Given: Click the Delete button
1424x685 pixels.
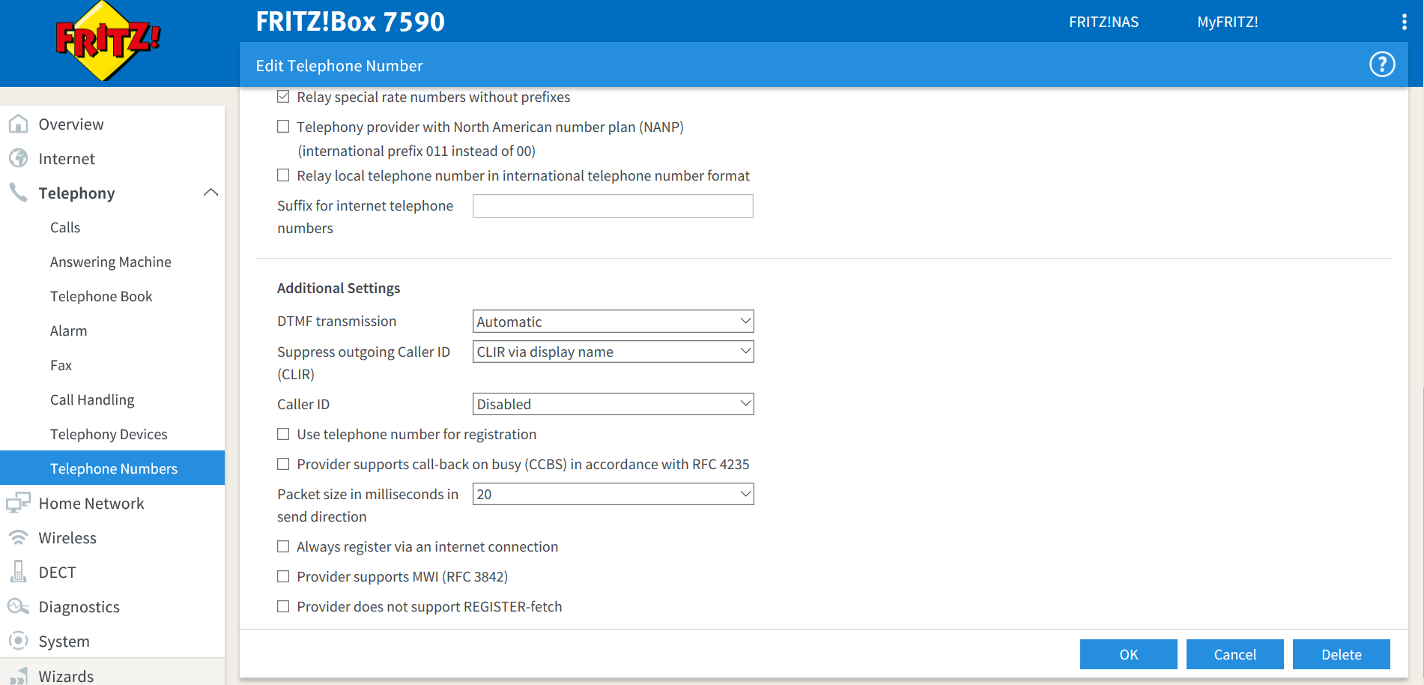Looking at the screenshot, I should [x=1341, y=654].
